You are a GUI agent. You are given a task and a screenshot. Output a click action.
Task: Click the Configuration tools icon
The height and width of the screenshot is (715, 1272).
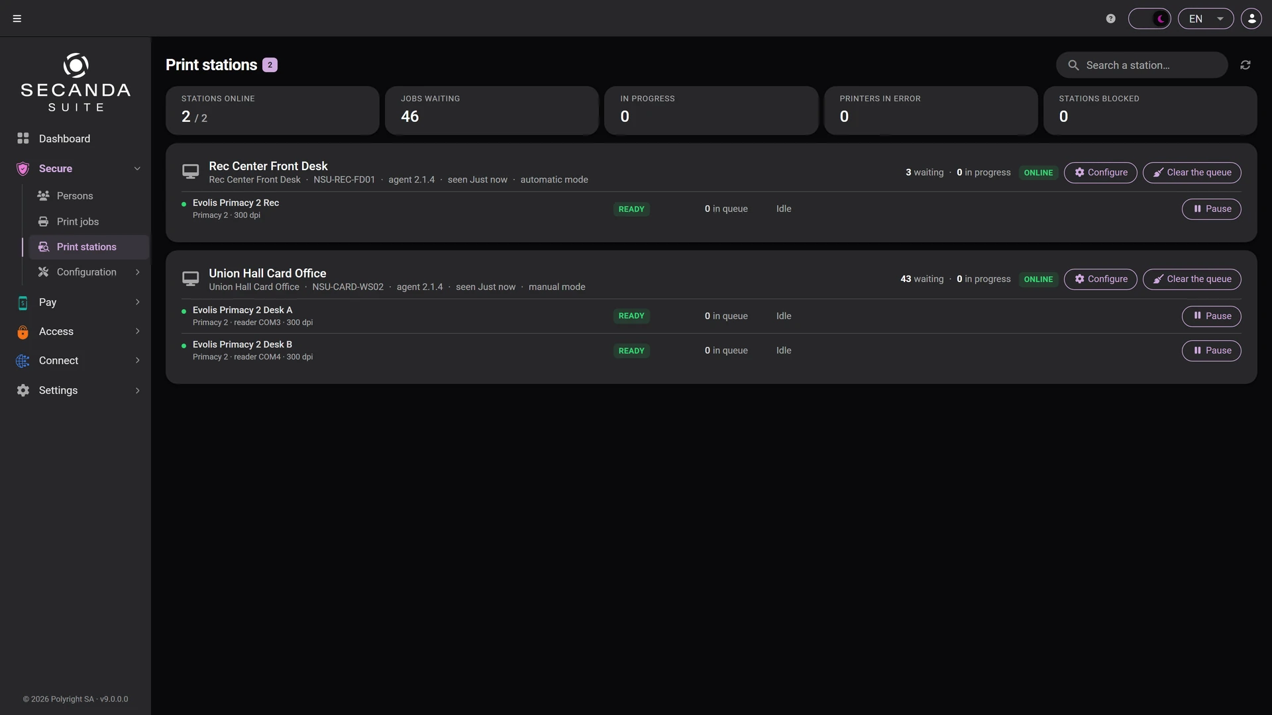[43, 272]
